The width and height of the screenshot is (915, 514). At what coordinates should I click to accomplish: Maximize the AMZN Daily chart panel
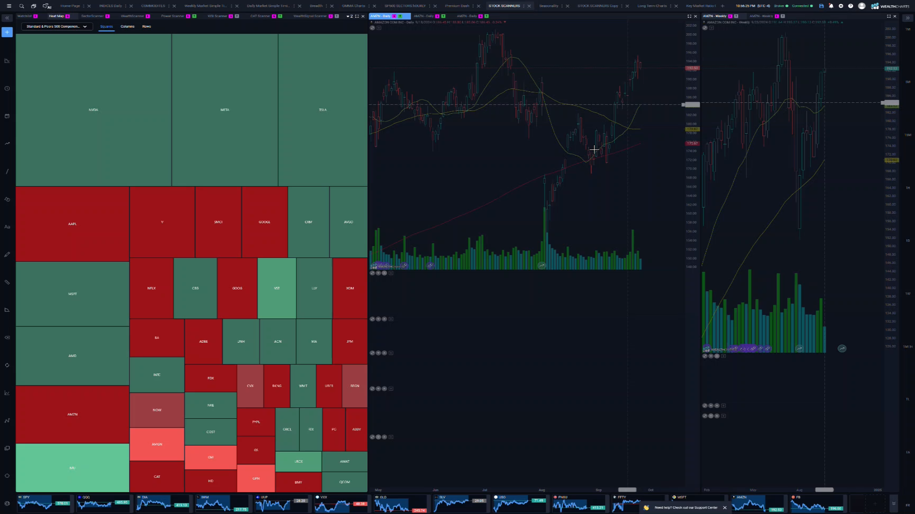689,16
